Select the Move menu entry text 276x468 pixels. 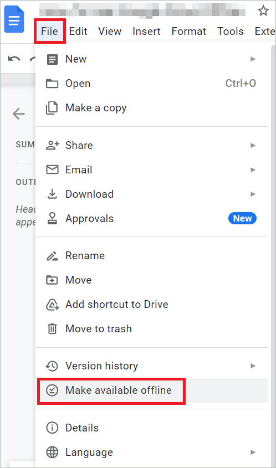tap(79, 280)
